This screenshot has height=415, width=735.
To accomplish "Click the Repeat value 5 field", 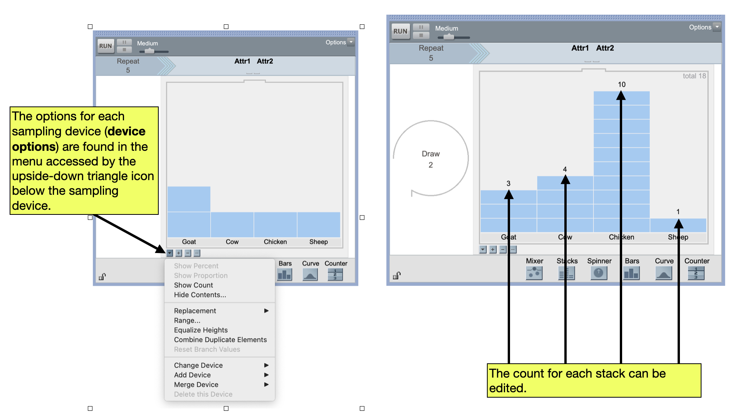I will pos(431,58).
